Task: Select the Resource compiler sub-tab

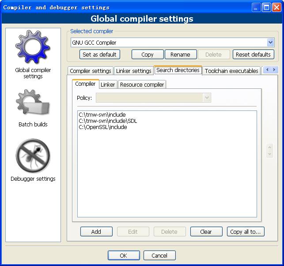Action: (142, 84)
